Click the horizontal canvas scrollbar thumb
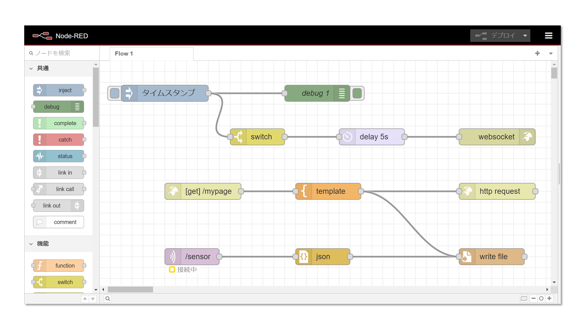Image resolution: width=585 pixels, height=329 pixels. tap(130, 289)
